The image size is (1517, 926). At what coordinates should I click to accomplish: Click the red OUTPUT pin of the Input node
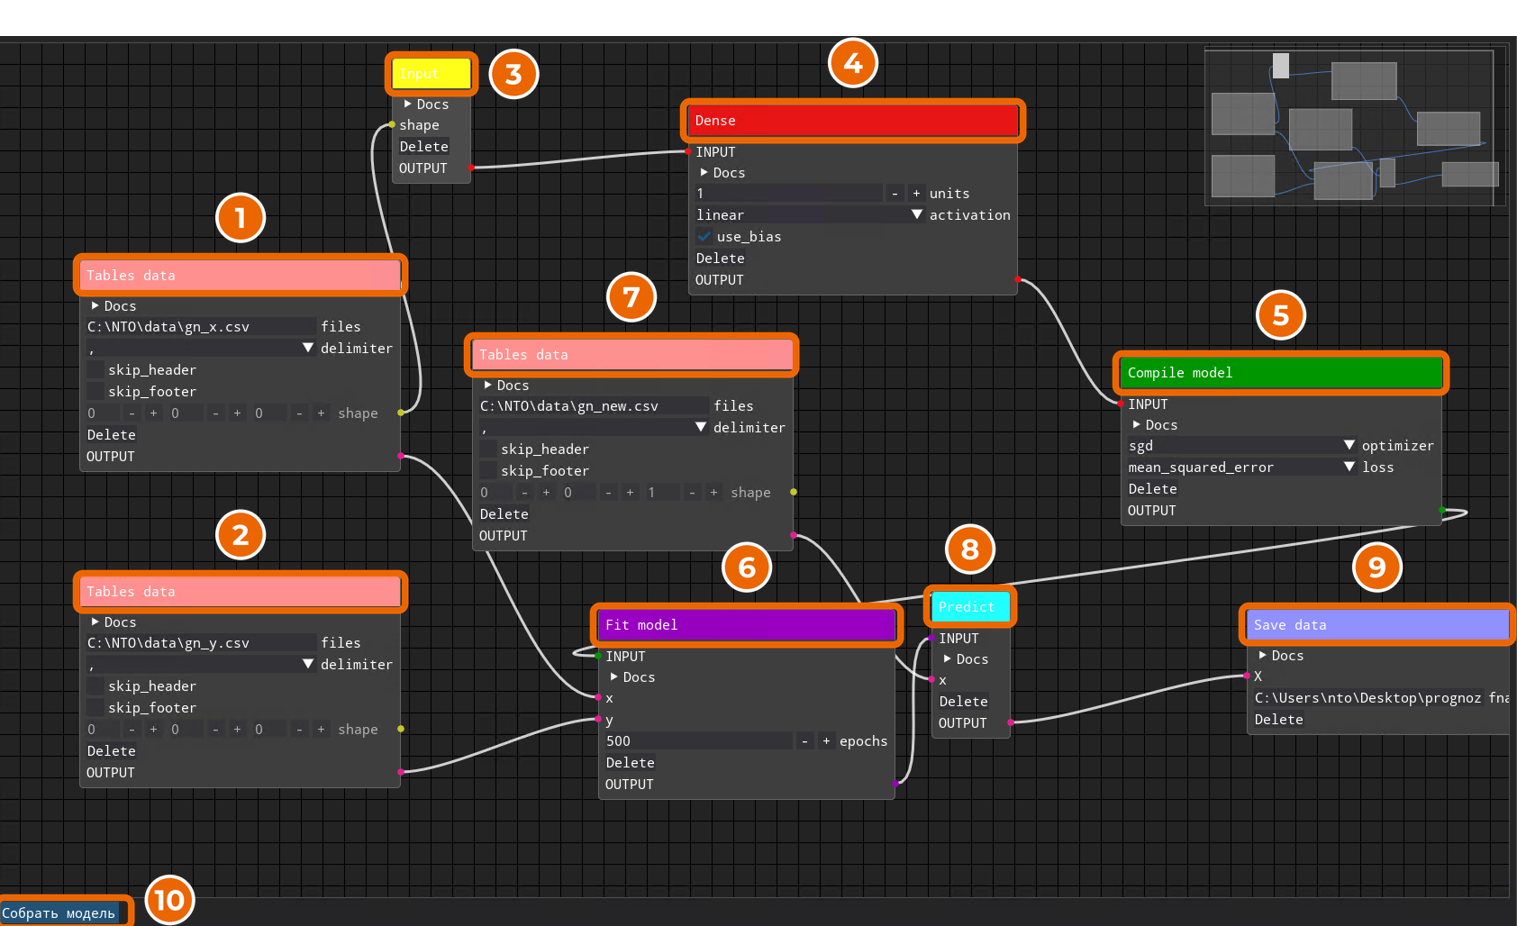[471, 168]
